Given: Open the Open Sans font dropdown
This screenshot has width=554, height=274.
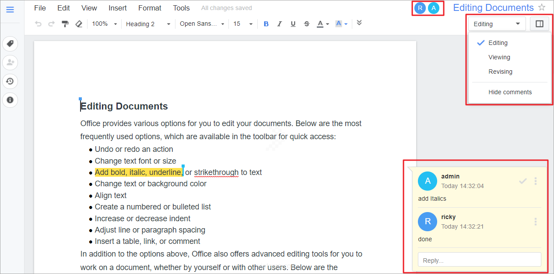Looking at the screenshot, I should click(202, 24).
